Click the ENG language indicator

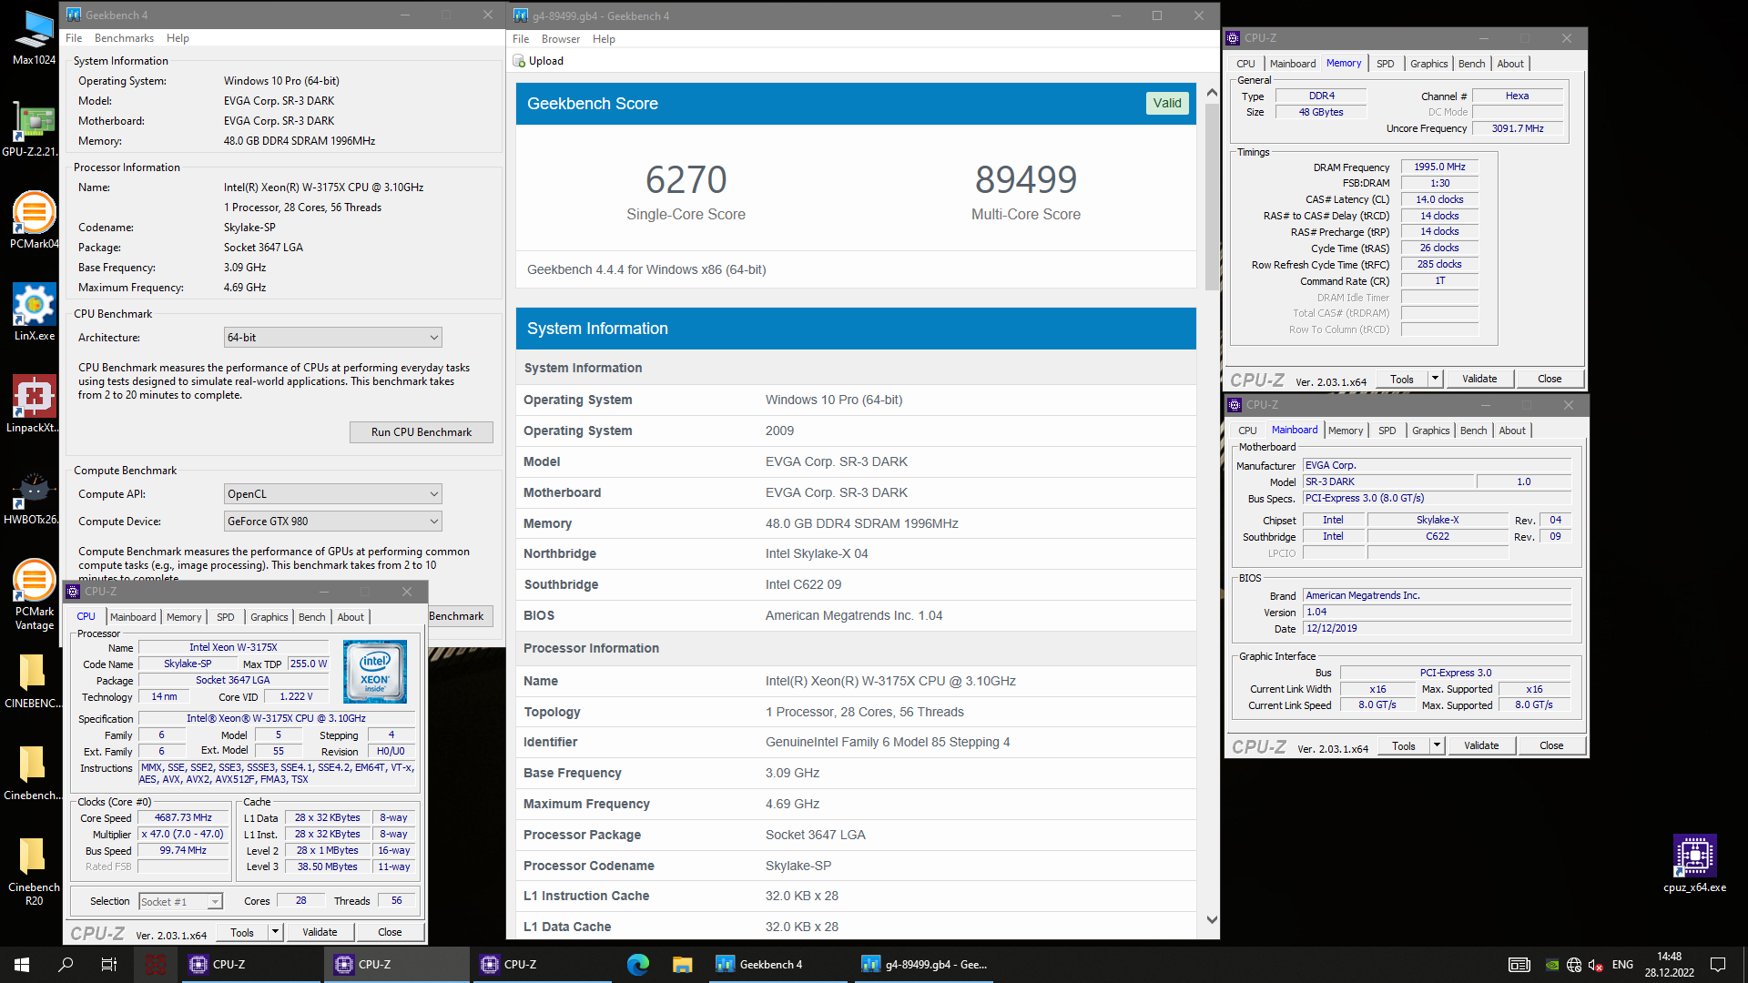pos(1622,965)
